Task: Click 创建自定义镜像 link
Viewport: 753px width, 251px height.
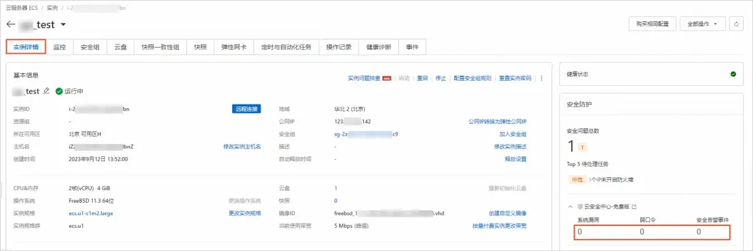Action: pos(508,213)
